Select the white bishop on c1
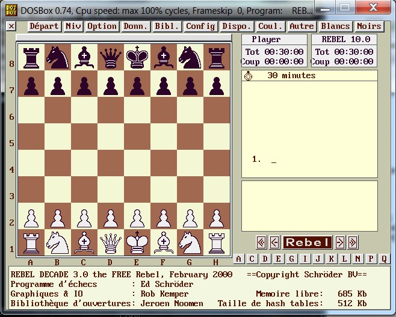The width and height of the screenshot is (396, 317). (x=84, y=242)
